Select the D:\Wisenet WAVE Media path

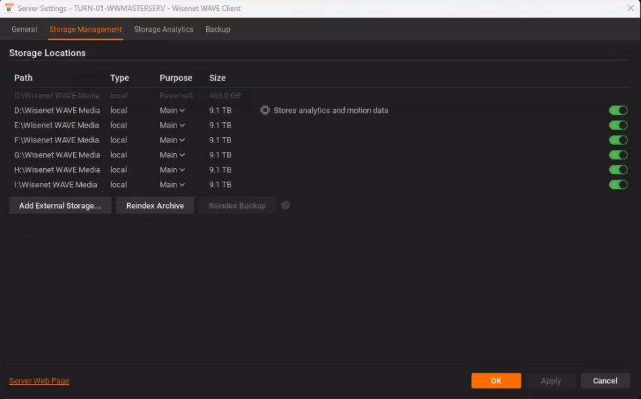point(57,110)
